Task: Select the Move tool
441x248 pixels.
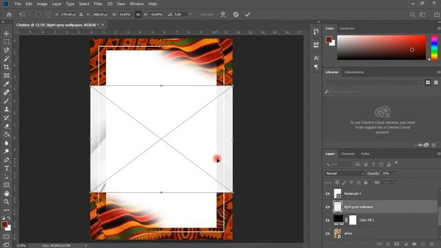Action: [6, 34]
